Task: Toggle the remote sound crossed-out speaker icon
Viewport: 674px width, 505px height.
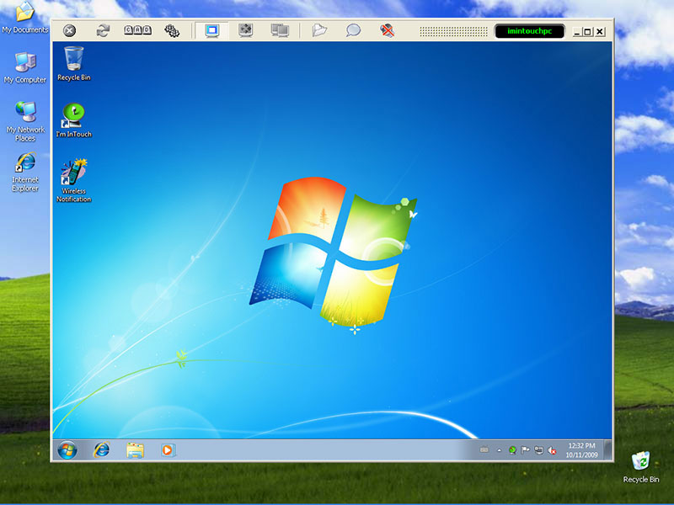Action: 387,30
